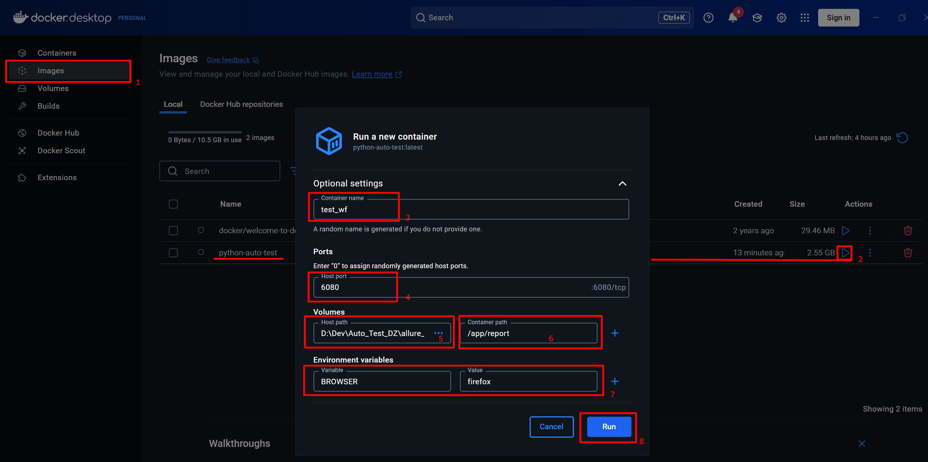928x462 pixels.
Task: Switch to the Local tab
Action: pyautogui.click(x=173, y=104)
